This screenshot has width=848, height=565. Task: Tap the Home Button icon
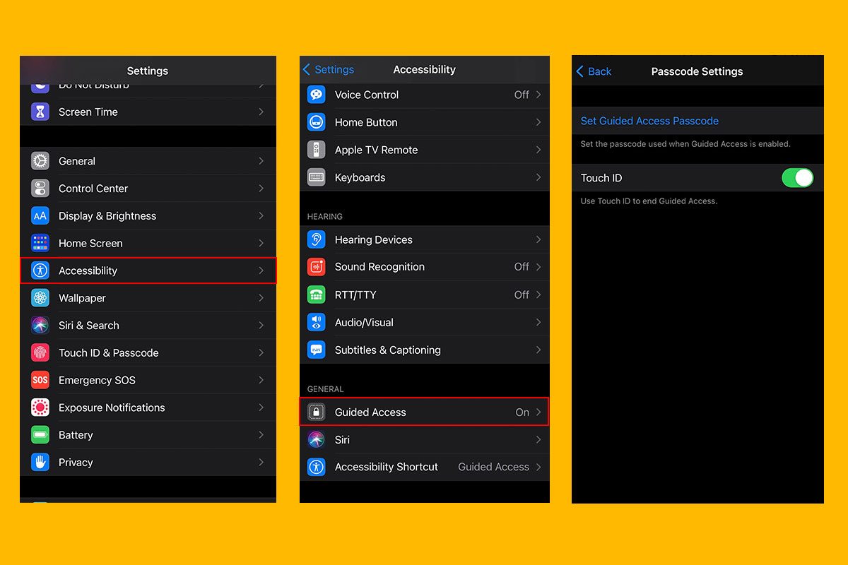pyautogui.click(x=317, y=122)
